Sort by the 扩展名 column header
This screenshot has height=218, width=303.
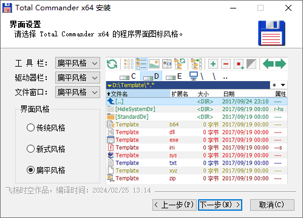click(x=183, y=94)
